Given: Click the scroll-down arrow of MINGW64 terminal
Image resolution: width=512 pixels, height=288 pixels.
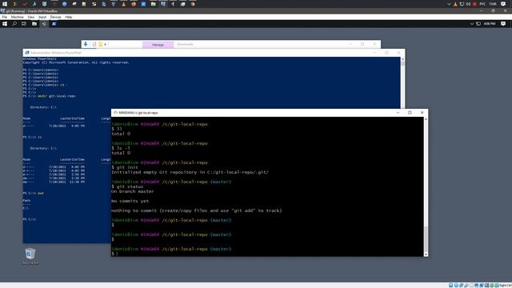Looking at the screenshot, I should (x=426, y=254).
